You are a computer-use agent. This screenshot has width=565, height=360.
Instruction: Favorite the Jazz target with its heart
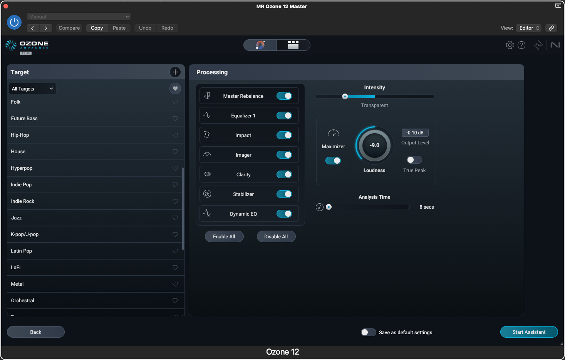175,218
